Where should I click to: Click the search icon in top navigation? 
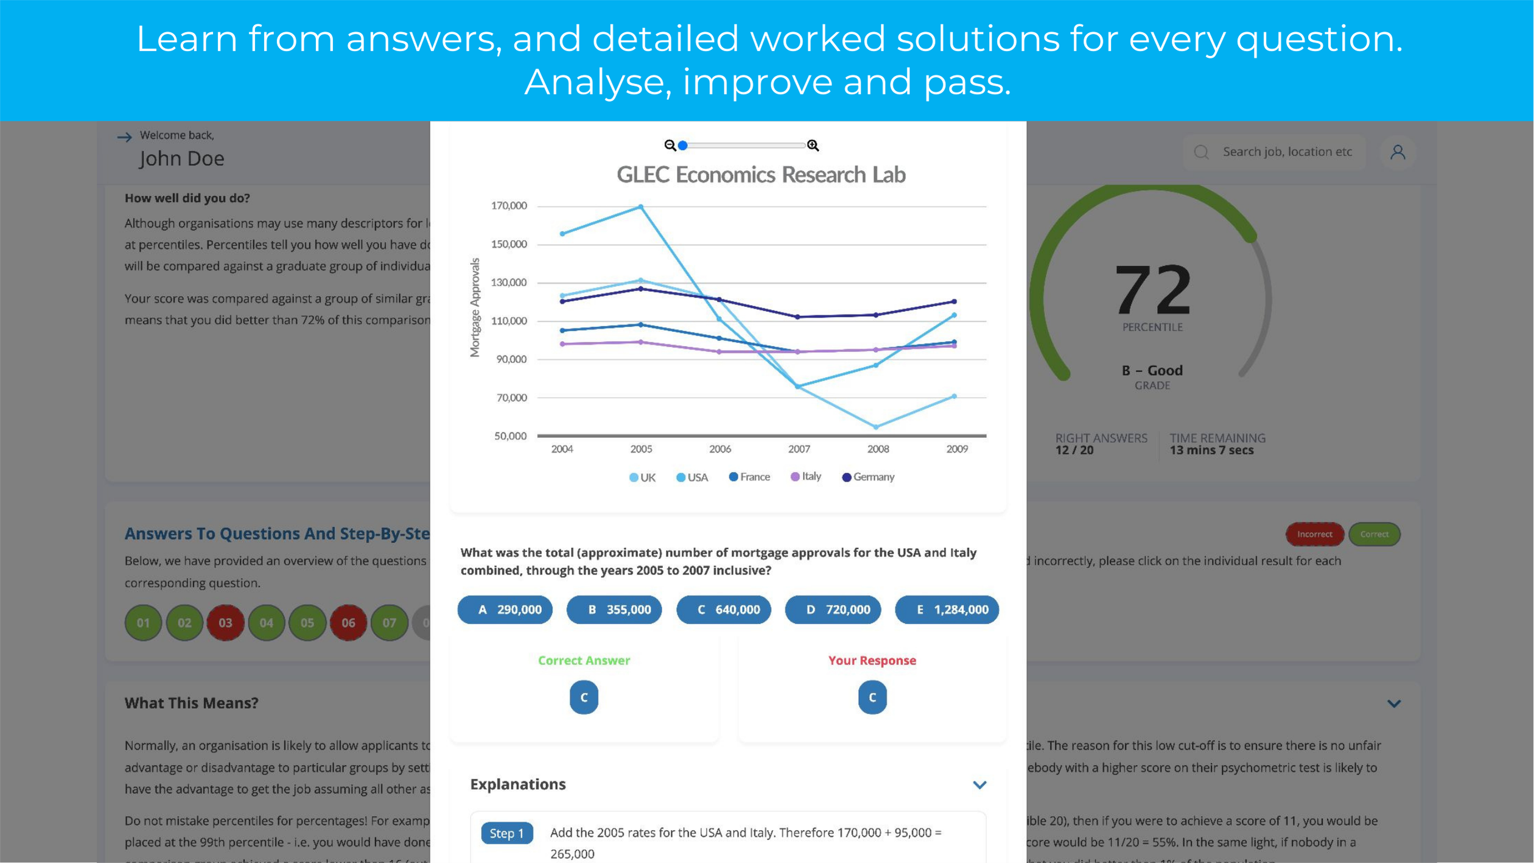pos(1202,152)
